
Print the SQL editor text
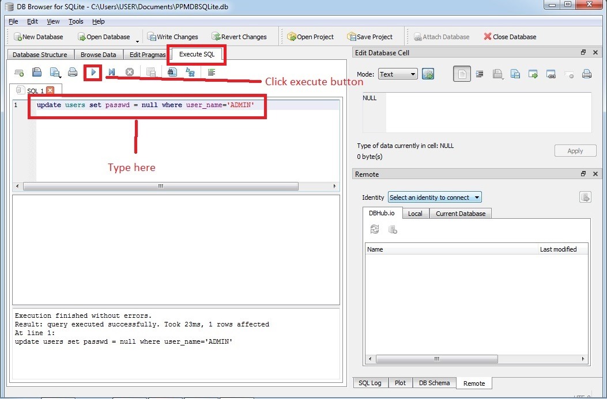pos(73,73)
